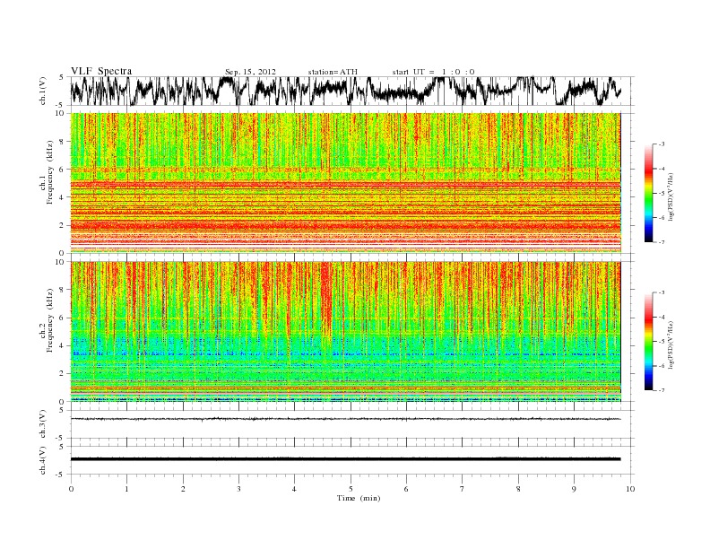Click inside the ch.1 frequency spectrogram
The image size is (710, 549).
point(345,183)
